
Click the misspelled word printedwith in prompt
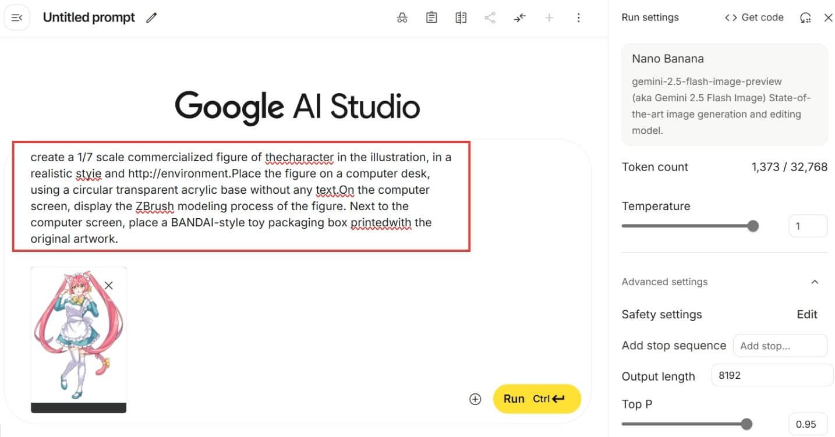[381, 223]
